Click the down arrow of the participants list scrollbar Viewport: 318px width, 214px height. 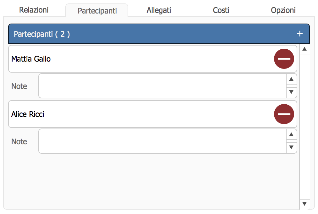[304, 204]
